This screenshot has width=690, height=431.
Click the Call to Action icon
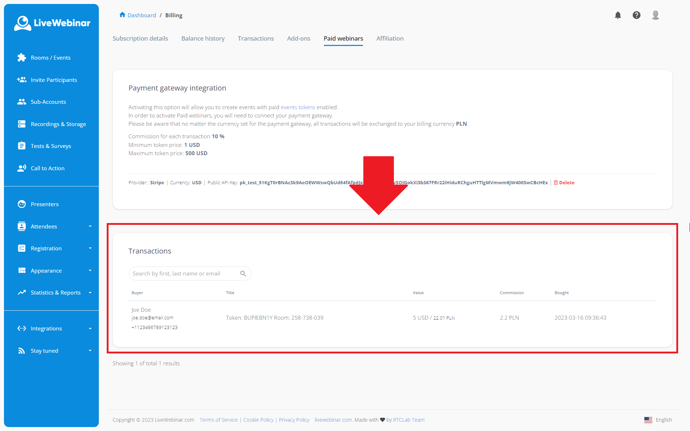point(22,168)
